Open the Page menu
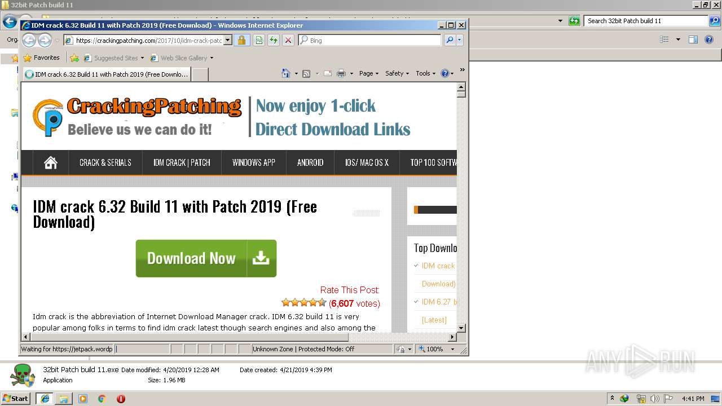Screen dimensions: 722x406 pos(368,73)
